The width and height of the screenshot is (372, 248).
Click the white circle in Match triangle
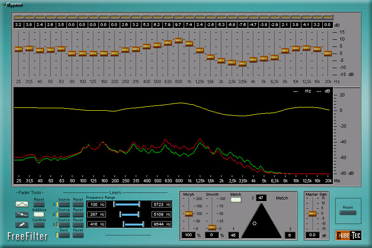tap(255, 223)
